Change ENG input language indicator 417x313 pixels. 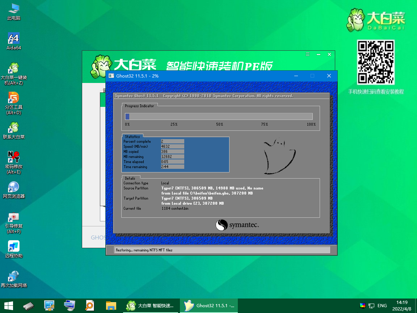[x=382, y=305]
